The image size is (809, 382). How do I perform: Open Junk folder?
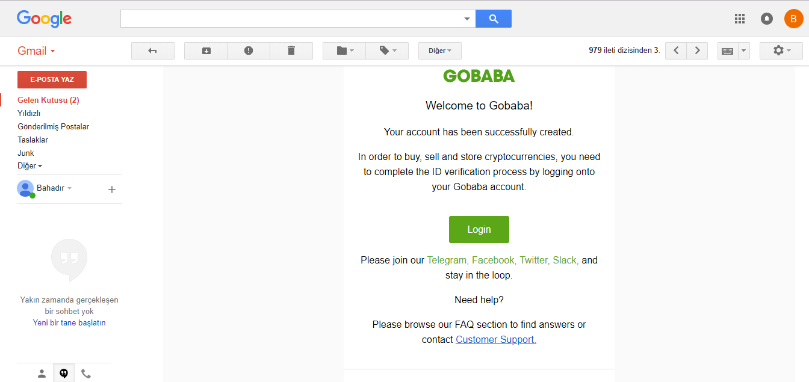pos(25,153)
